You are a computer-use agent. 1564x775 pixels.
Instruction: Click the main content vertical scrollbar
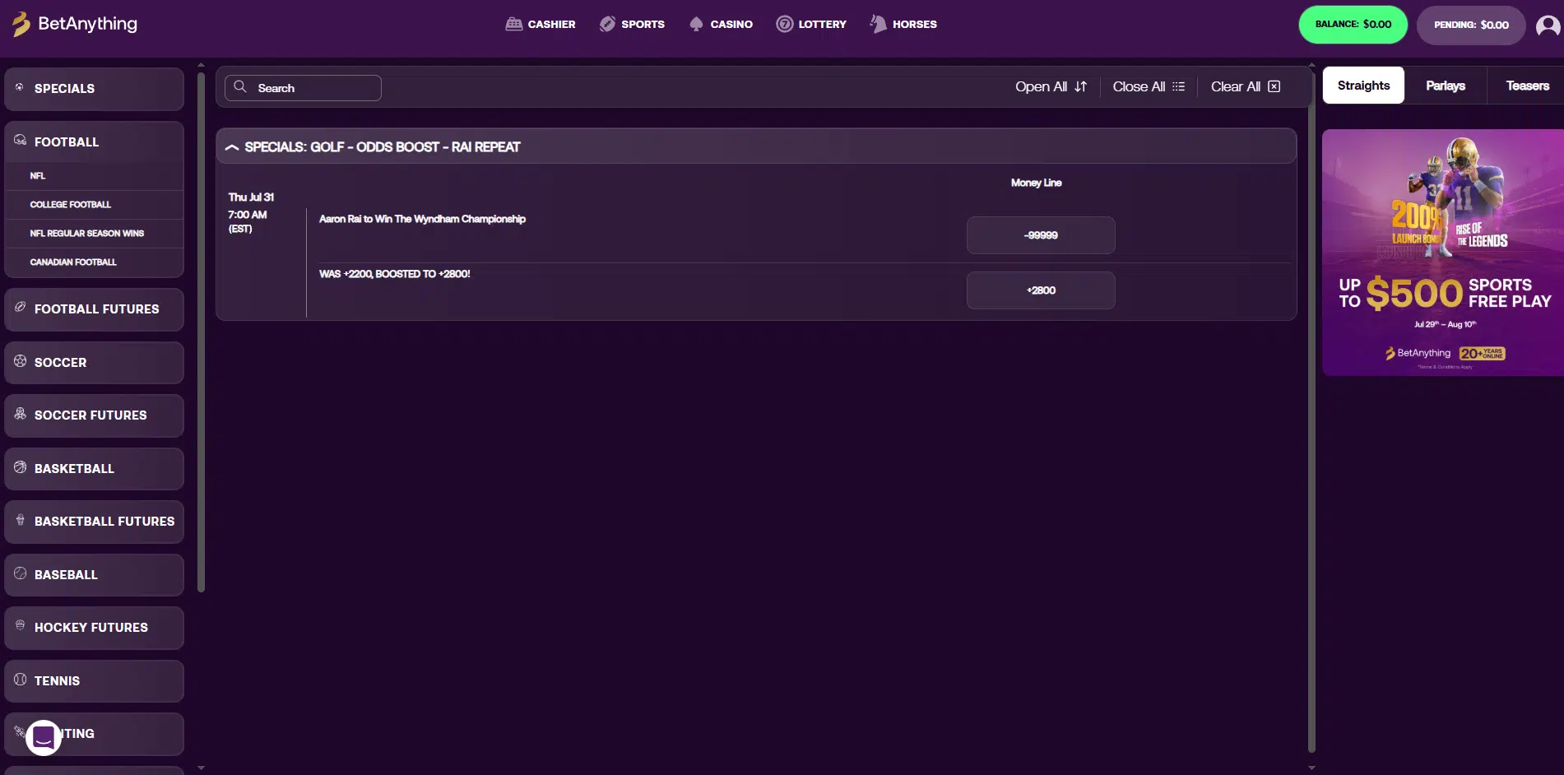coord(1311,411)
